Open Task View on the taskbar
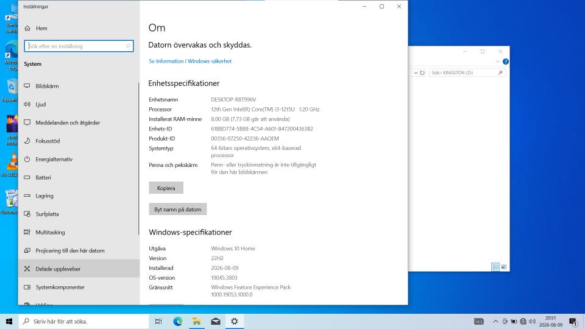This screenshot has width=585, height=329. click(158, 321)
